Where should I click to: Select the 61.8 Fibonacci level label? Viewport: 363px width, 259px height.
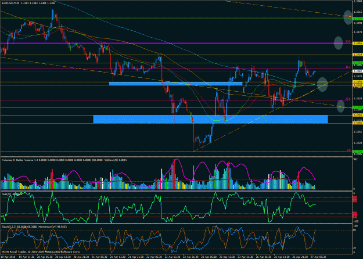[x=348, y=16]
